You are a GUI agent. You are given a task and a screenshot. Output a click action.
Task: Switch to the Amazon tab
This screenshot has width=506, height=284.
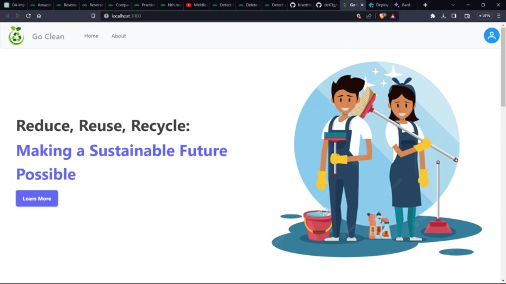point(41,5)
